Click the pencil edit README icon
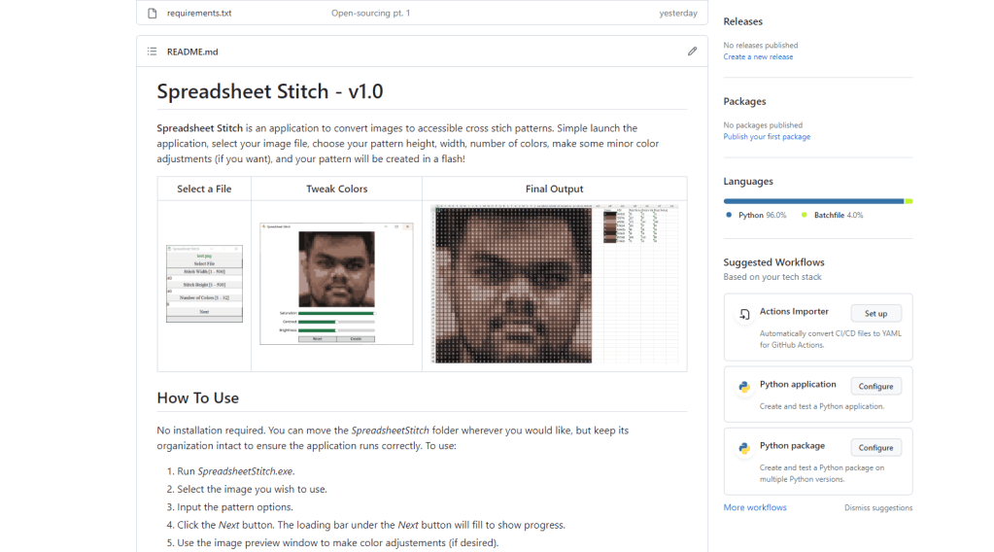 point(692,52)
